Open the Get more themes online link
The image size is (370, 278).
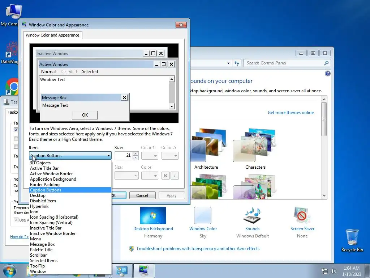tap(291, 113)
